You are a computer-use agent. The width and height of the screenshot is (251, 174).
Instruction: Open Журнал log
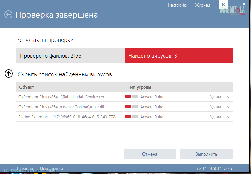tap(202, 5)
